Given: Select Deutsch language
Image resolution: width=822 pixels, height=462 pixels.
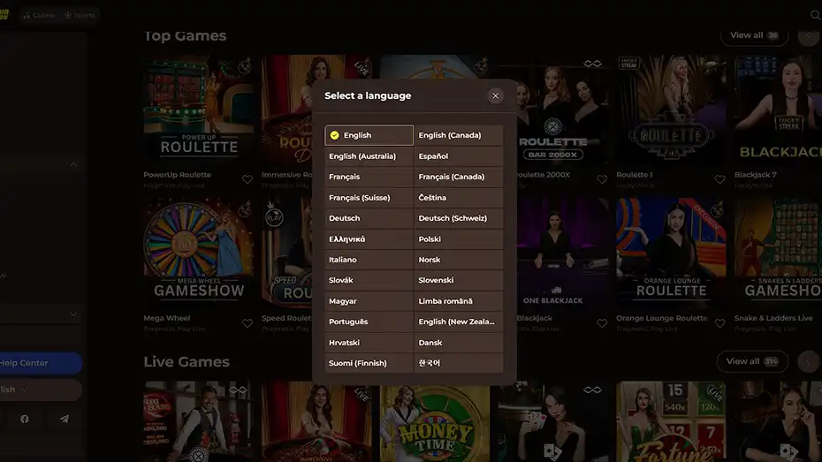Looking at the screenshot, I should tap(369, 218).
